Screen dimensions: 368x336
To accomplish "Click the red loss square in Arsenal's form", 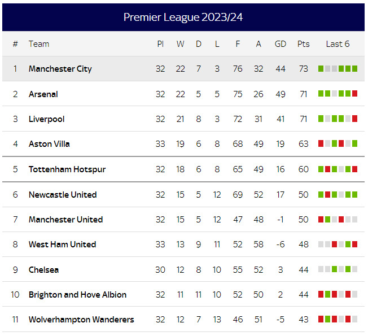I will click(x=354, y=94).
